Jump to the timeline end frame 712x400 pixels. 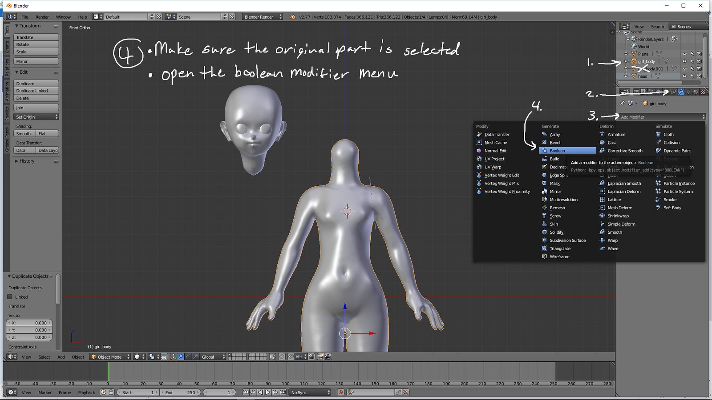283,392
